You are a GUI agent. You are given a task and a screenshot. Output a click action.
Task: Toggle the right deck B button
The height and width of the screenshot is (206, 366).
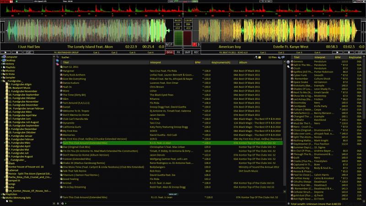(x=199, y=44)
